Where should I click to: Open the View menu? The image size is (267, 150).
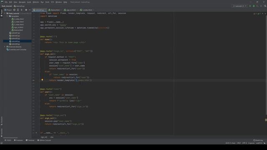tap(15, 2)
